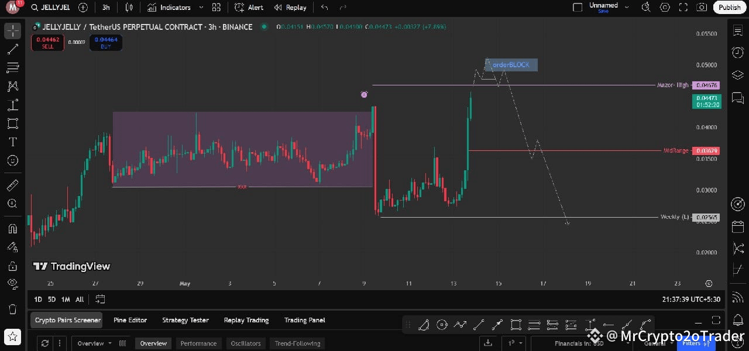The height and width of the screenshot is (351, 749).
Task: Take a chart snapshot with camera icon
Action: click(x=701, y=8)
